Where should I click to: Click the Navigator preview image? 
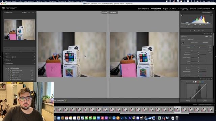coord(20,30)
